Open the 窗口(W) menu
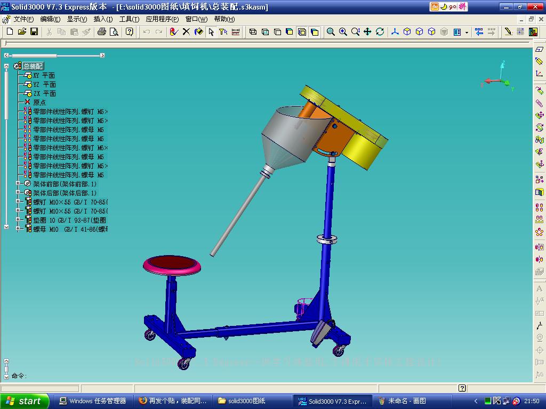Screen dimensions: 546x409 (x=196, y=19)
